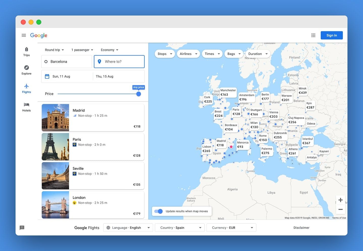Click the Sign in button

point(331,35)
